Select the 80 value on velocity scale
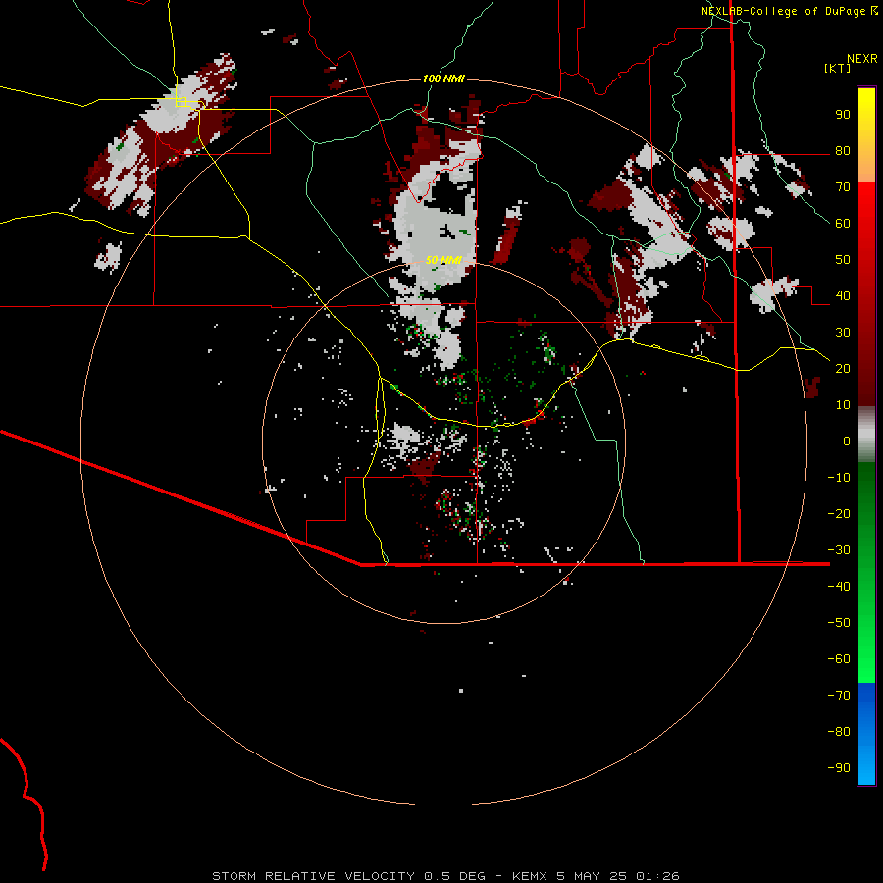This screenshot has width=883, height=883. [x=843, y=151]
